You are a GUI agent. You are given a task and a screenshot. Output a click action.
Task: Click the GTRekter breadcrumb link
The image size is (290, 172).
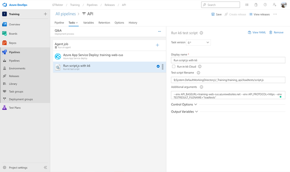pos(58,5)
